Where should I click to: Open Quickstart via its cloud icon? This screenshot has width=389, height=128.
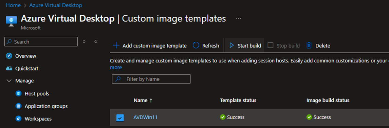coord(9,68)
